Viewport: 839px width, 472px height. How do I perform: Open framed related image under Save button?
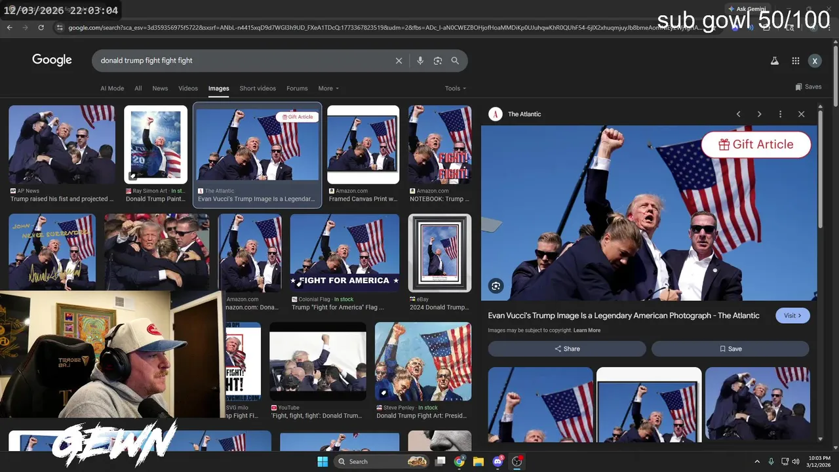[x=649, y=404]
